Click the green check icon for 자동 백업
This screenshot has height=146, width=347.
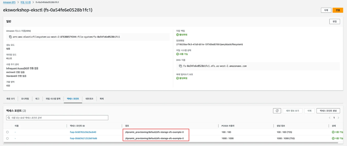tap(178, 35)
